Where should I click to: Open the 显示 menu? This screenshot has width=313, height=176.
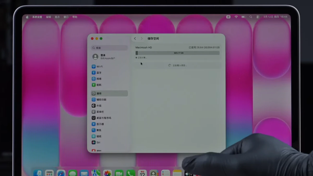(x=57, y=17)
